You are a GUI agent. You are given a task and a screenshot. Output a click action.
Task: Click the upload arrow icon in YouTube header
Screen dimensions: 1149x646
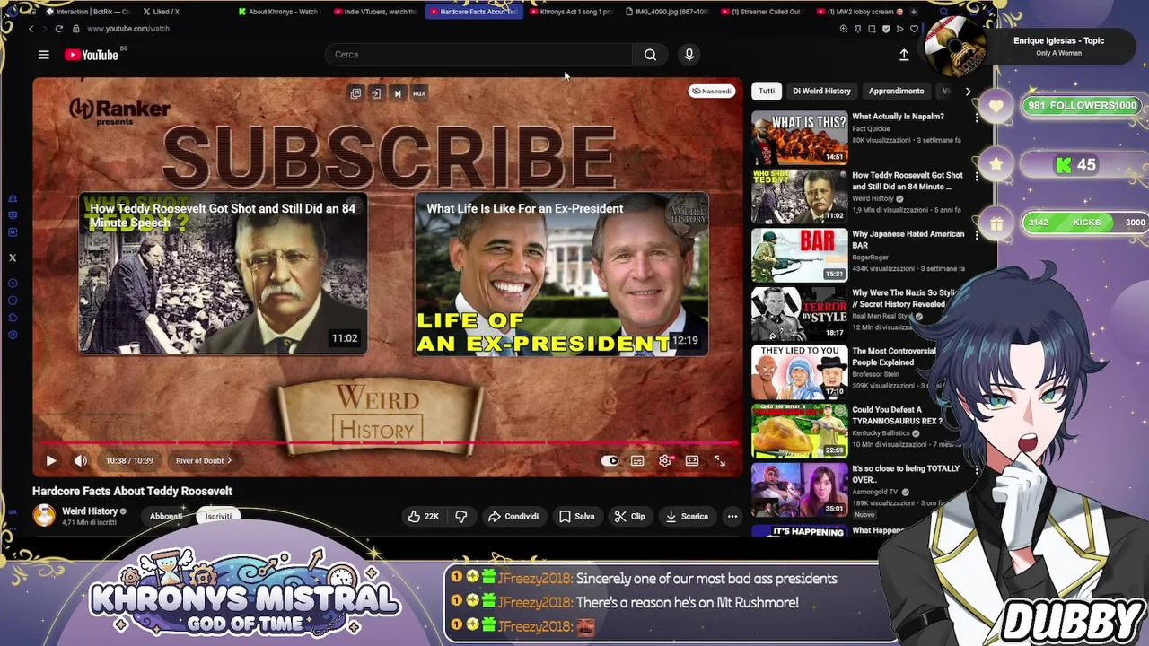[904, 55]
